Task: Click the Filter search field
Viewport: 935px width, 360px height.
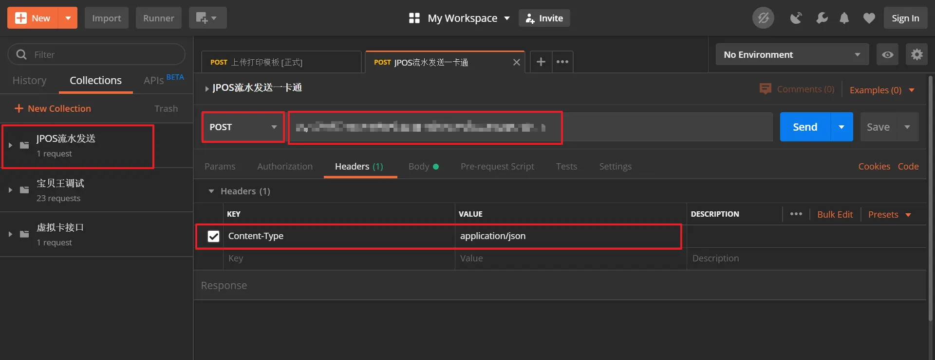Action: [96, 54]
